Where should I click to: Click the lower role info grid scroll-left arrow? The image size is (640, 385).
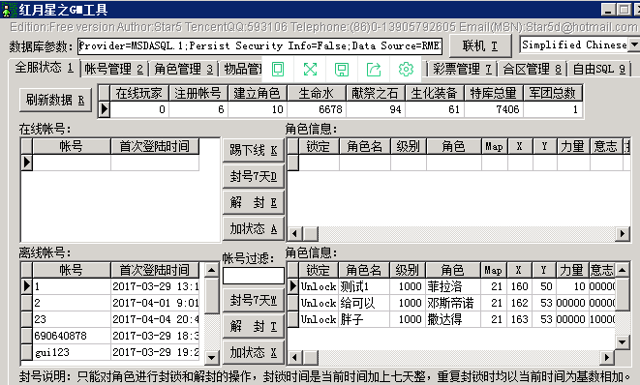coord(294,358)
